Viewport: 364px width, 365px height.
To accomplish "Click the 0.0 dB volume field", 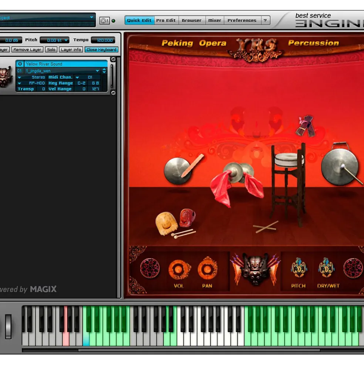I will [x=10, y=40].
